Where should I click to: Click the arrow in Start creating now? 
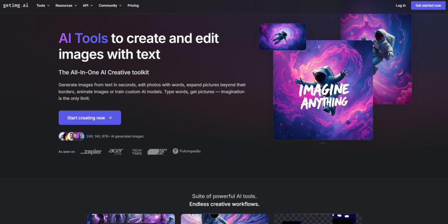coord(110,118)
